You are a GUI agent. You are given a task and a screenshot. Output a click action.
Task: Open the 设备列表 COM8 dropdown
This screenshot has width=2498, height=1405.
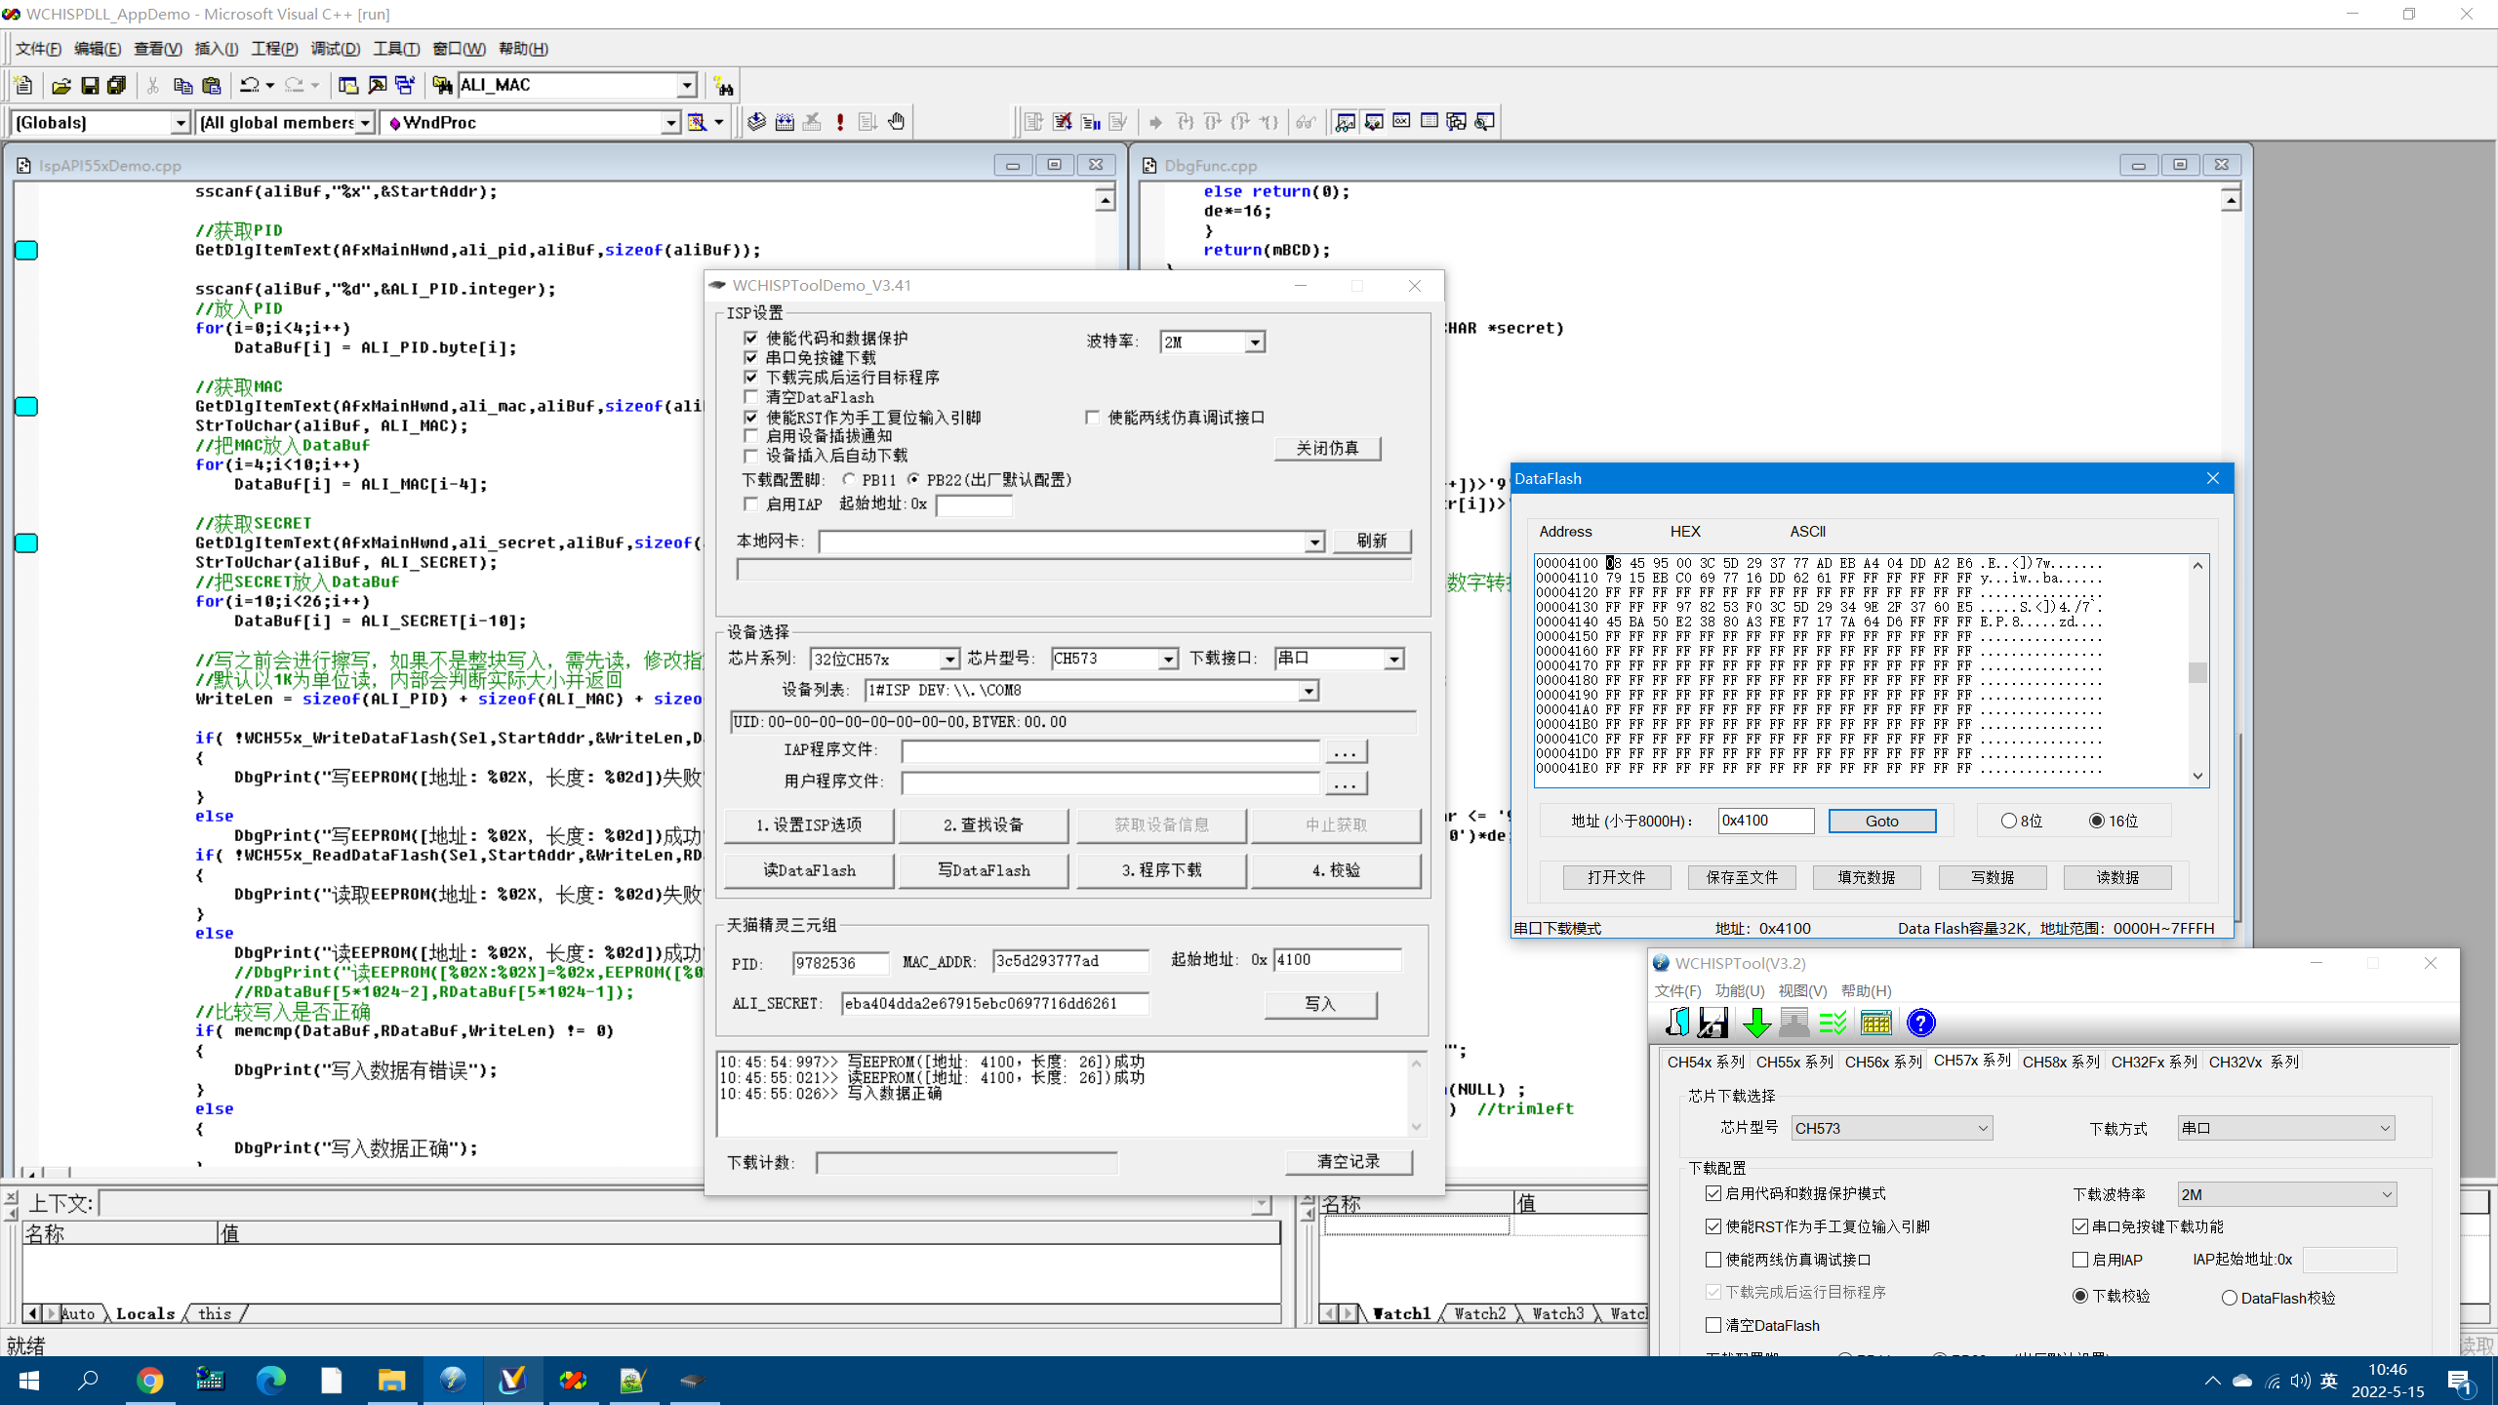pyautogui.click(x=1309, y=691)
